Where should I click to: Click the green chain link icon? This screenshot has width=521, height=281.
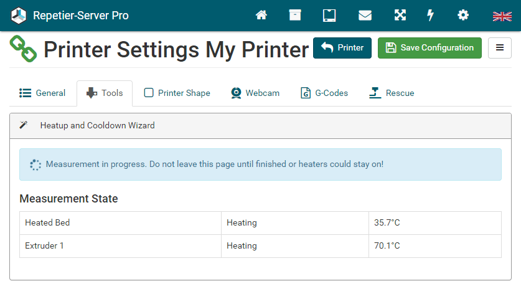click(x=23, y=49)
